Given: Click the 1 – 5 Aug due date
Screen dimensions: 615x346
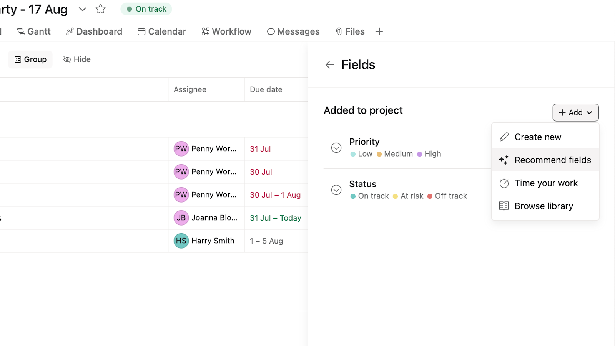Looking at the screenshot, I should (266, 241).
